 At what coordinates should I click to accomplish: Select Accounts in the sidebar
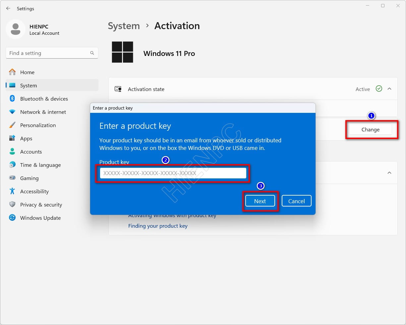click(x=52, y=152)
